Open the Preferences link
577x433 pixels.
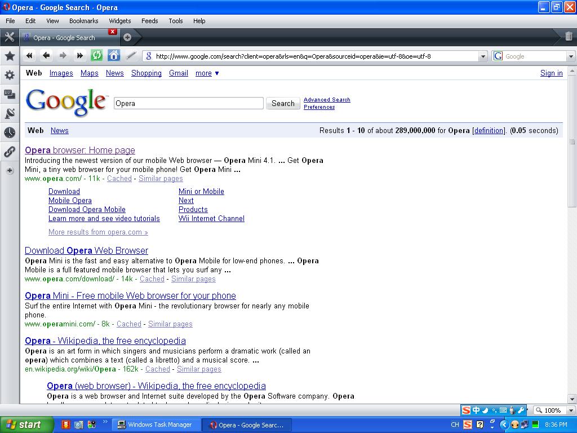(319, 107)
